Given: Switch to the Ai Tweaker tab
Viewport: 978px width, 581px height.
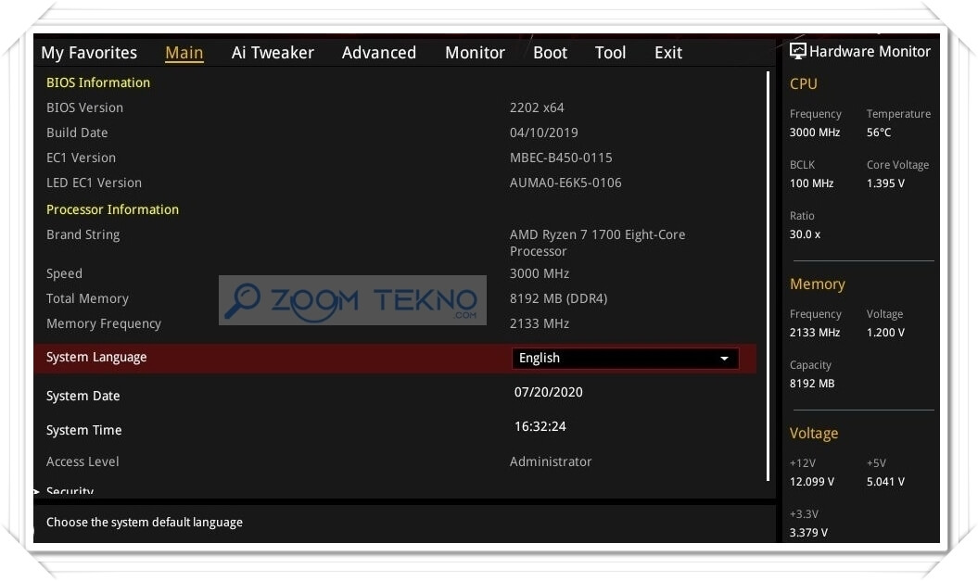Looking at the screenshot, I should [x=273, y=53].
